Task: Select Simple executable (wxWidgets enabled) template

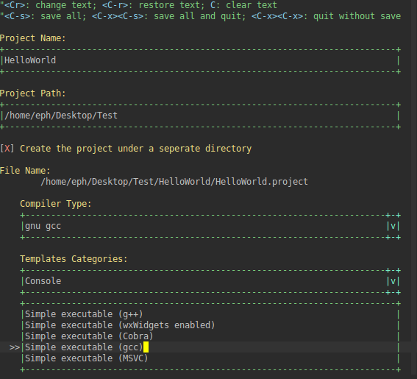Action: pos(210,325)
